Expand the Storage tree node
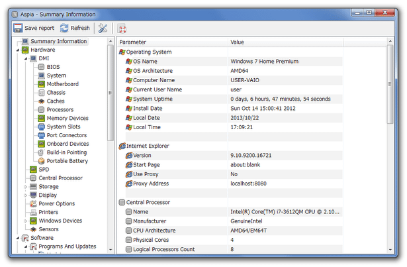Image resolution: width=407 pixels, height=267 pixels. (x=26, y=187)
